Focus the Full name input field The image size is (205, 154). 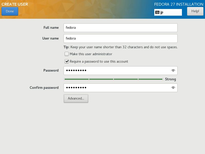pyautogui.click(x=120, y=28)
